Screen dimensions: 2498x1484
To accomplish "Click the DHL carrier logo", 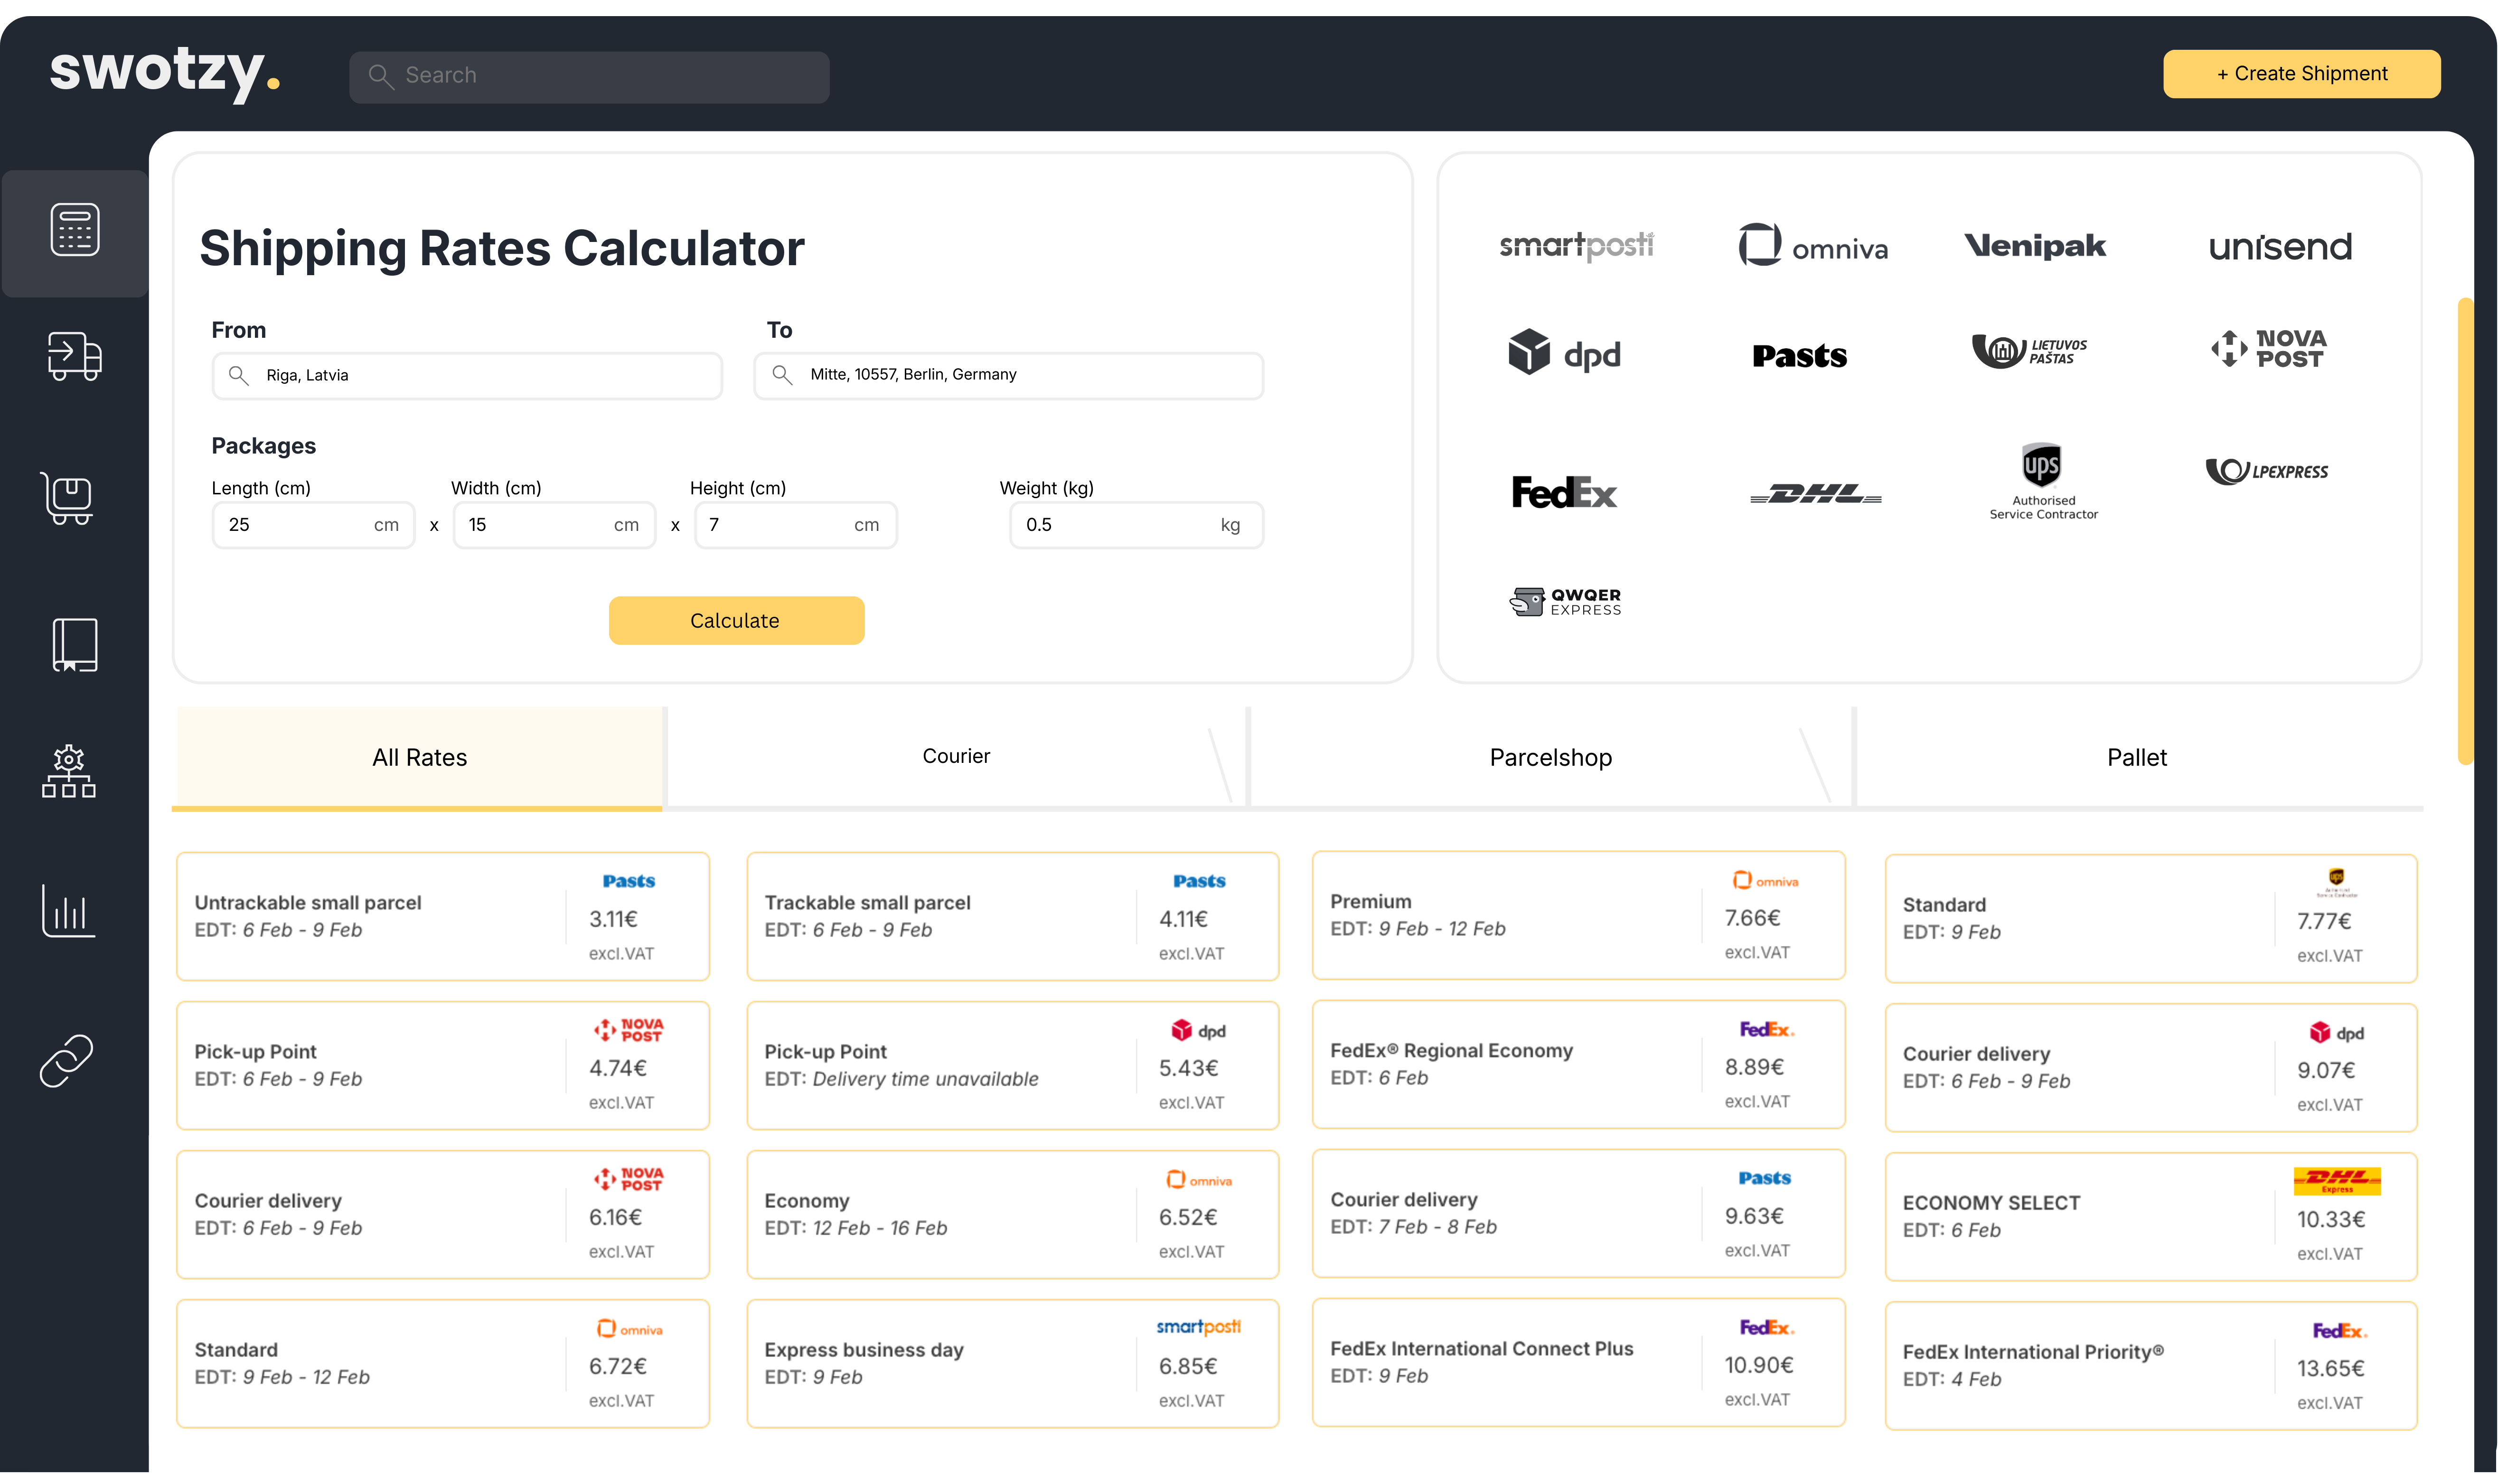I will pyautogui.click(x=1815, y=494).
